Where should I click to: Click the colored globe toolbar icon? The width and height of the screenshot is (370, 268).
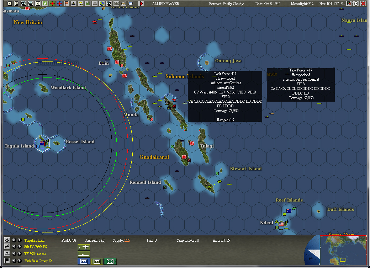click(102, 4)
